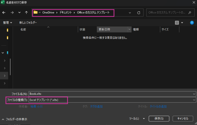This screenshot has height=125, width=197.
Task: Sort by the 更新日時 column header
Action: [112, 29]
